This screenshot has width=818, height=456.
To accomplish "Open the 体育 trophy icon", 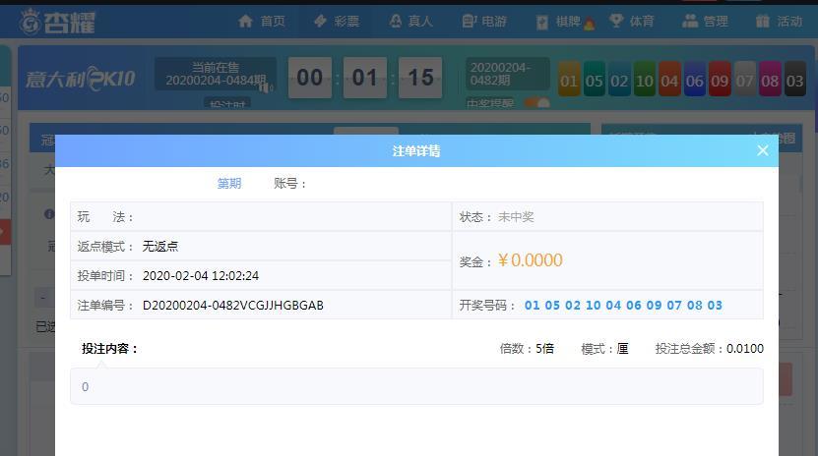I will [x=616, y=21].
